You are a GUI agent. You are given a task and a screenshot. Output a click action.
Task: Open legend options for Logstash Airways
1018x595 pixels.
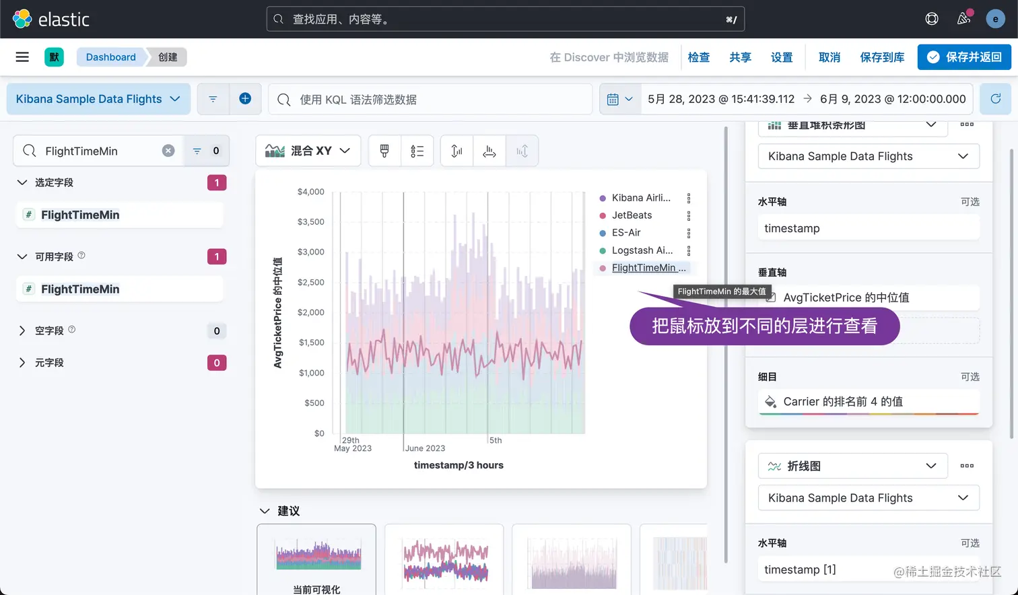tap(688, 250)
